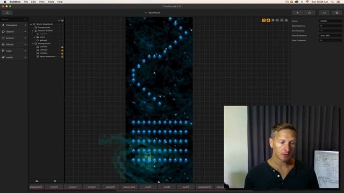Collapse the Section CONS tree node
Screen dimensions: 344x193
click(x=33, y=31)
